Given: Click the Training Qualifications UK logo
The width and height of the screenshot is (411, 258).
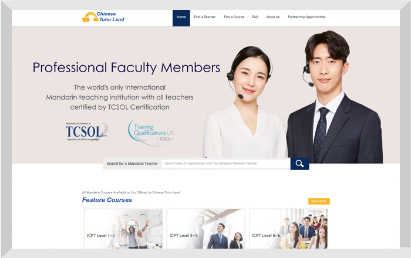Looking at the screenshot, I should pyautogui.click(x=151, y=133).
